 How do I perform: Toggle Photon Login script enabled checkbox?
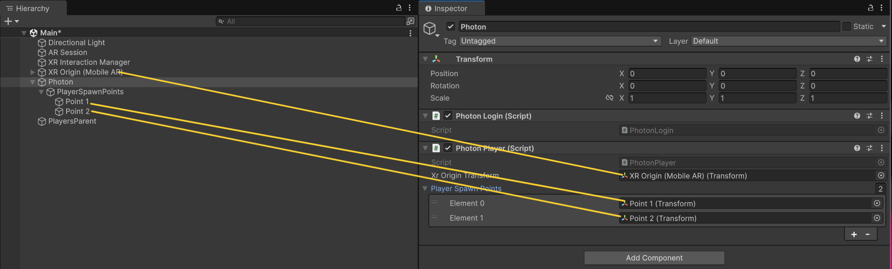[448, 116]
